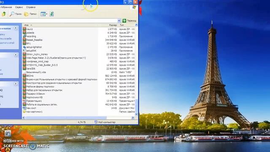Screen dimensions: 270x152
Task: Select the setup-lightshot application icon
Action: 24,47
